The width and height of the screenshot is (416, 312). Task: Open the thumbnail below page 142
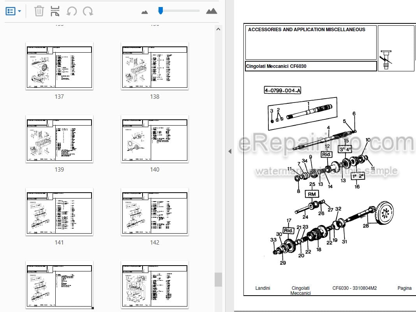click(x=155, y=285)
